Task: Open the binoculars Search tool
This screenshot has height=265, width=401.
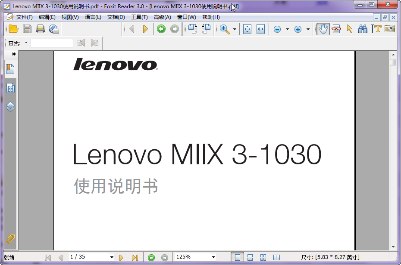Action: tap(363, 29)
